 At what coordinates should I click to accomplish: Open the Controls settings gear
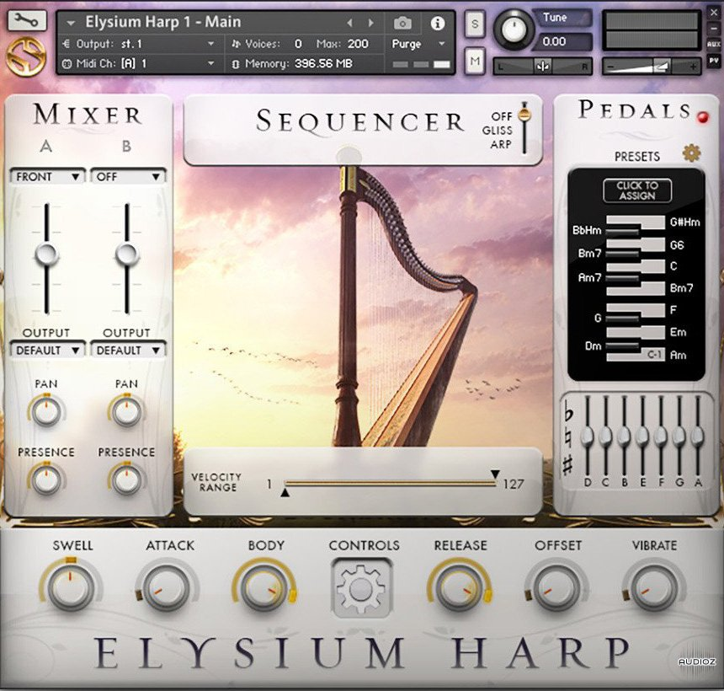pos(363,590)
